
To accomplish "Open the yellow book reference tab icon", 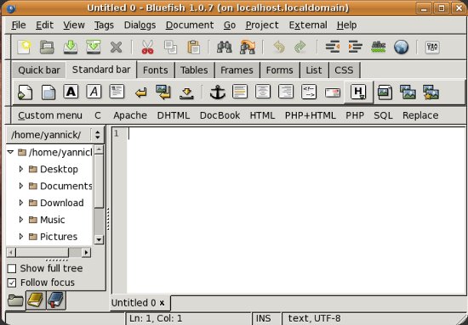I will point(36,300).
